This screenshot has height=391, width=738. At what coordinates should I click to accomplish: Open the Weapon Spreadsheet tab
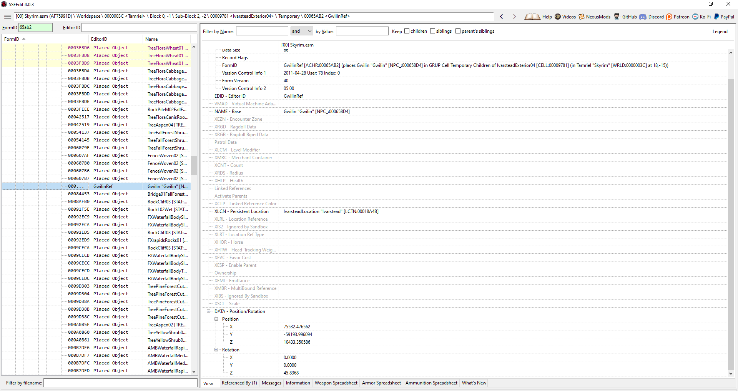click(x=336, y=383)
